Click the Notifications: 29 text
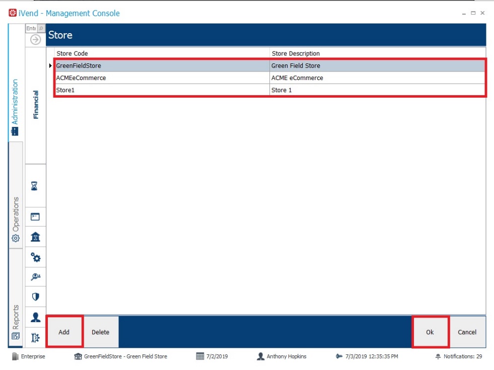Image resolution: width=494 pixels, height=370 pixels. click(x=463, y=356)
